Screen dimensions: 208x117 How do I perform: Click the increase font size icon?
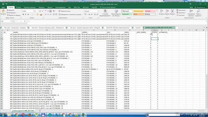(40, 11)
